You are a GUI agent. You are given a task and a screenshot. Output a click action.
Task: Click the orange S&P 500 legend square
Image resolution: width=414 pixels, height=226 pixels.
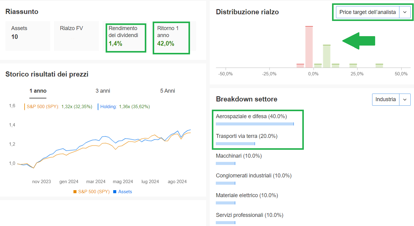75,192
